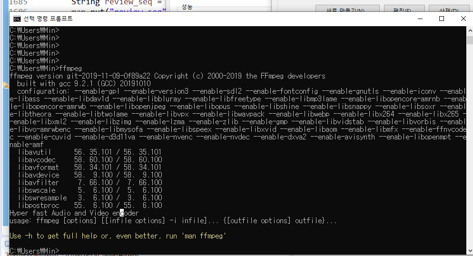473x256 pixels.
Task: Click the 'libswscale 5. 6.100' row
Action: tap(89, 190)
